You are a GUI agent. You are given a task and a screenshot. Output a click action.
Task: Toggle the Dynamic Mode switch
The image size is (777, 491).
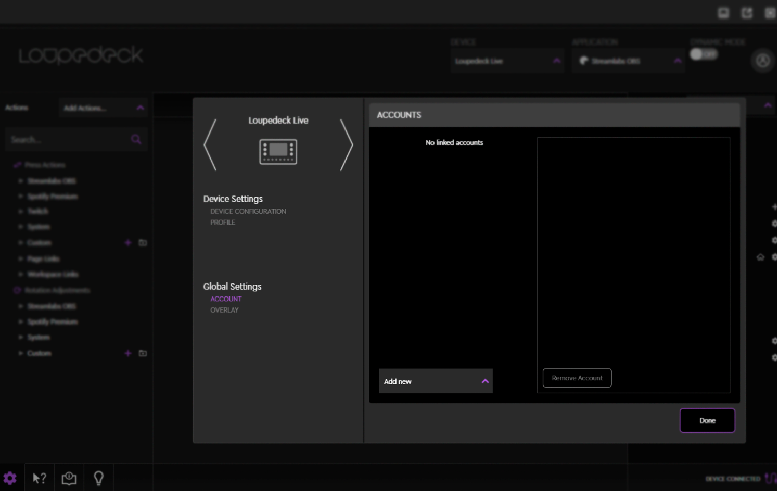tap(703, 54)
